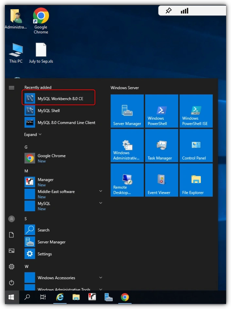Open Internet Explorer from the taskbar

coord(60,297)
